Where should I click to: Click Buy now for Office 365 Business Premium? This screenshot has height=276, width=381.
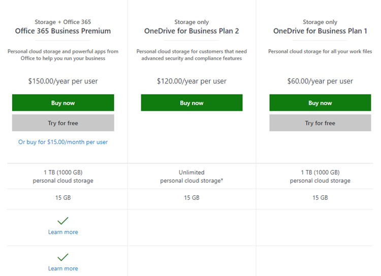(x=63, y=103)
